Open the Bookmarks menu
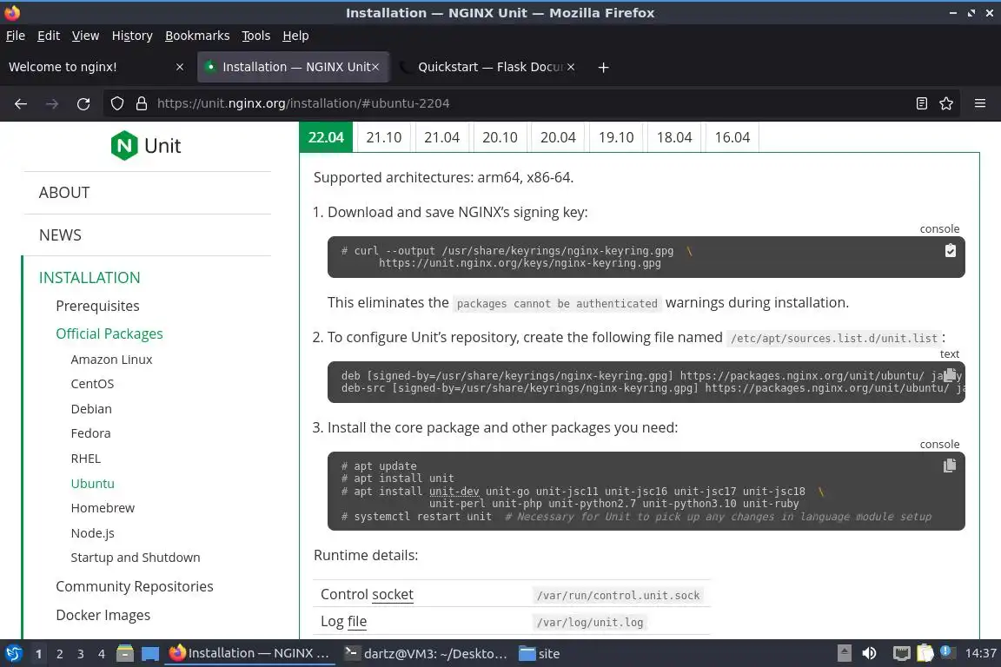The width and height of the screenshot is (1001, 667). 197,36
